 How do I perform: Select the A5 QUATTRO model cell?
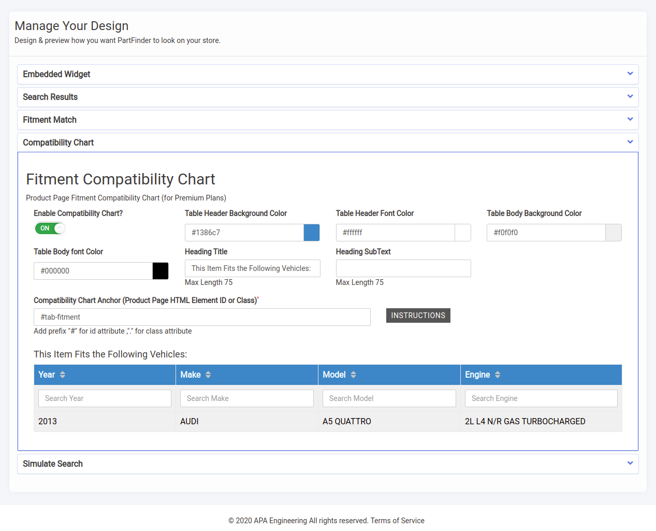coord(389,422)
